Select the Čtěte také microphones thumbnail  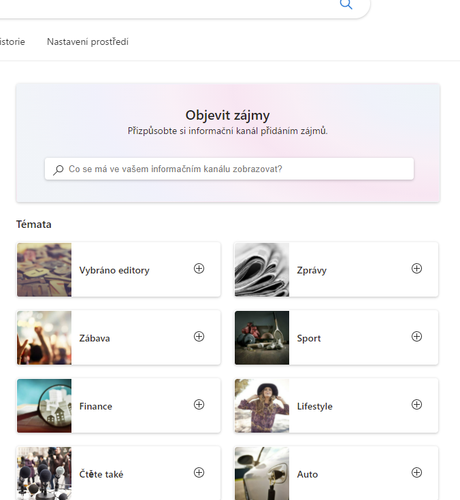point(44,473)
